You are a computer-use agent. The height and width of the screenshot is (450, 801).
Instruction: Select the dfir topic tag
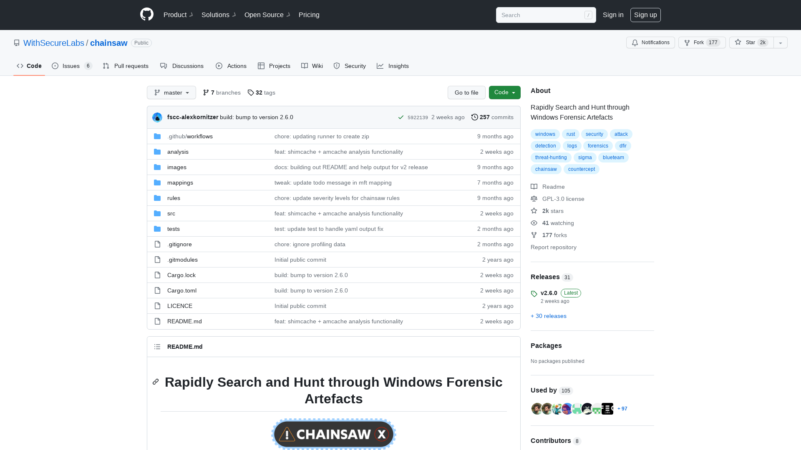623,146
